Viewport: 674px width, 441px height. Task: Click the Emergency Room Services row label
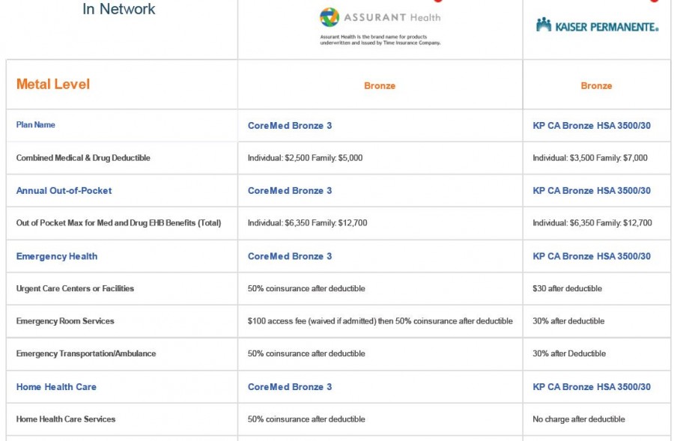tap(65, 321)
